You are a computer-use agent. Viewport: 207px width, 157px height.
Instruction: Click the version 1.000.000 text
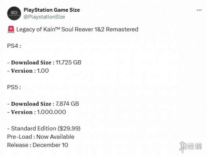click(51, 112)
